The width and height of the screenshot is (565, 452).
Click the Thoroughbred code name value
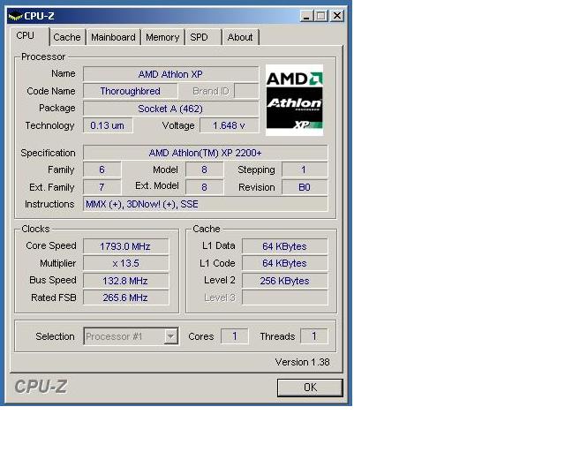(x=131, y=91)
